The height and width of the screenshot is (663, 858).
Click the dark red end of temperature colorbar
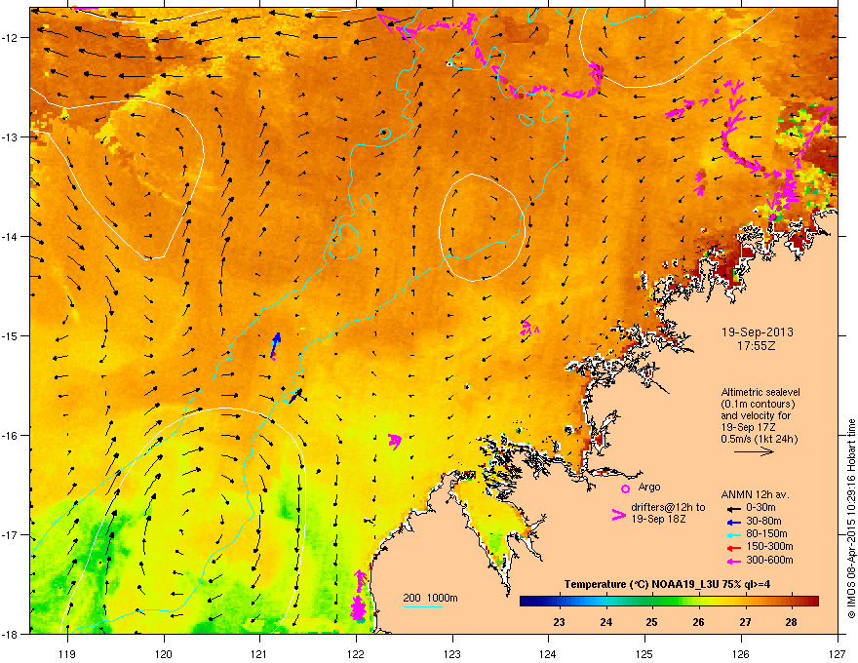pos(812,602)
